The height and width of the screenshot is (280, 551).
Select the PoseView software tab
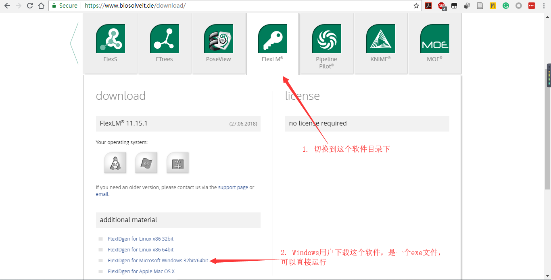(218, 43)
